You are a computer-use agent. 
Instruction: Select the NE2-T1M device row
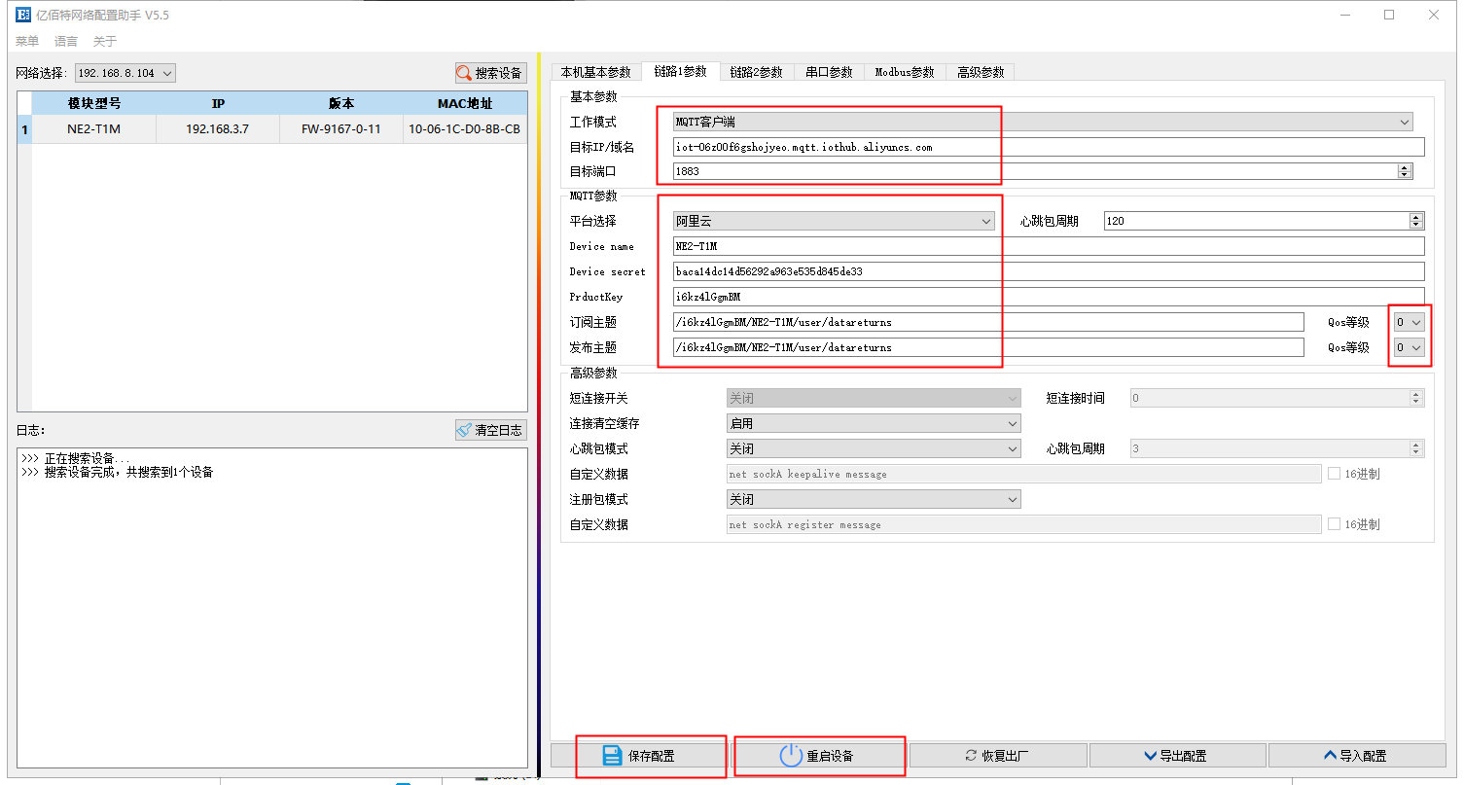(x=272, y=128)
